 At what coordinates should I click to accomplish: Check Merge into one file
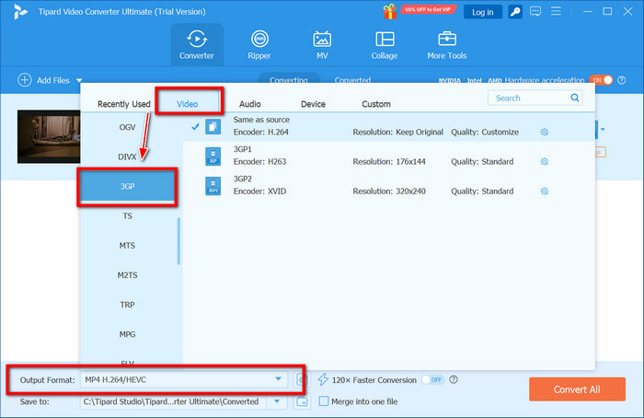(x=324, y=401)
